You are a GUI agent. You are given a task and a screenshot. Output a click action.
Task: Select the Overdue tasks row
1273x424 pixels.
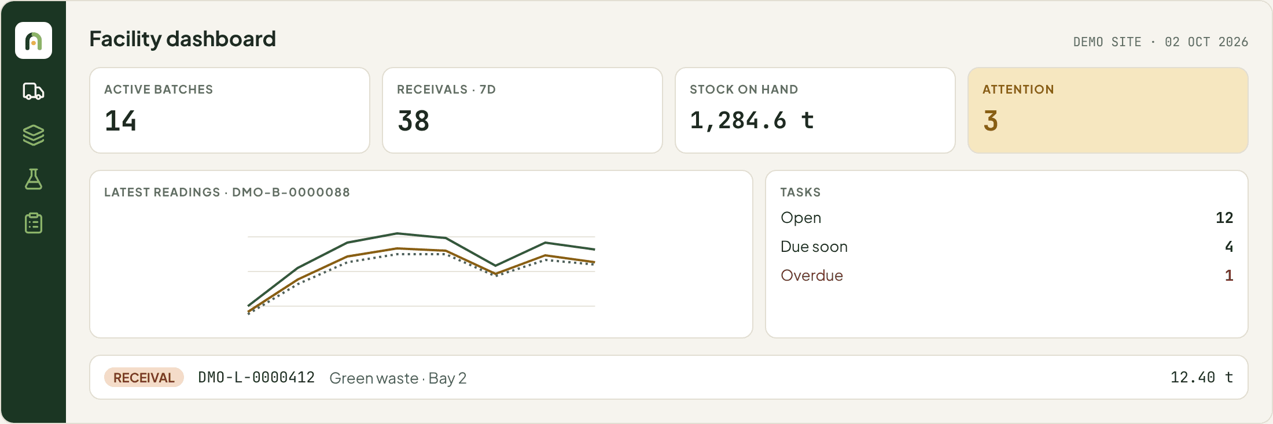1007,276
